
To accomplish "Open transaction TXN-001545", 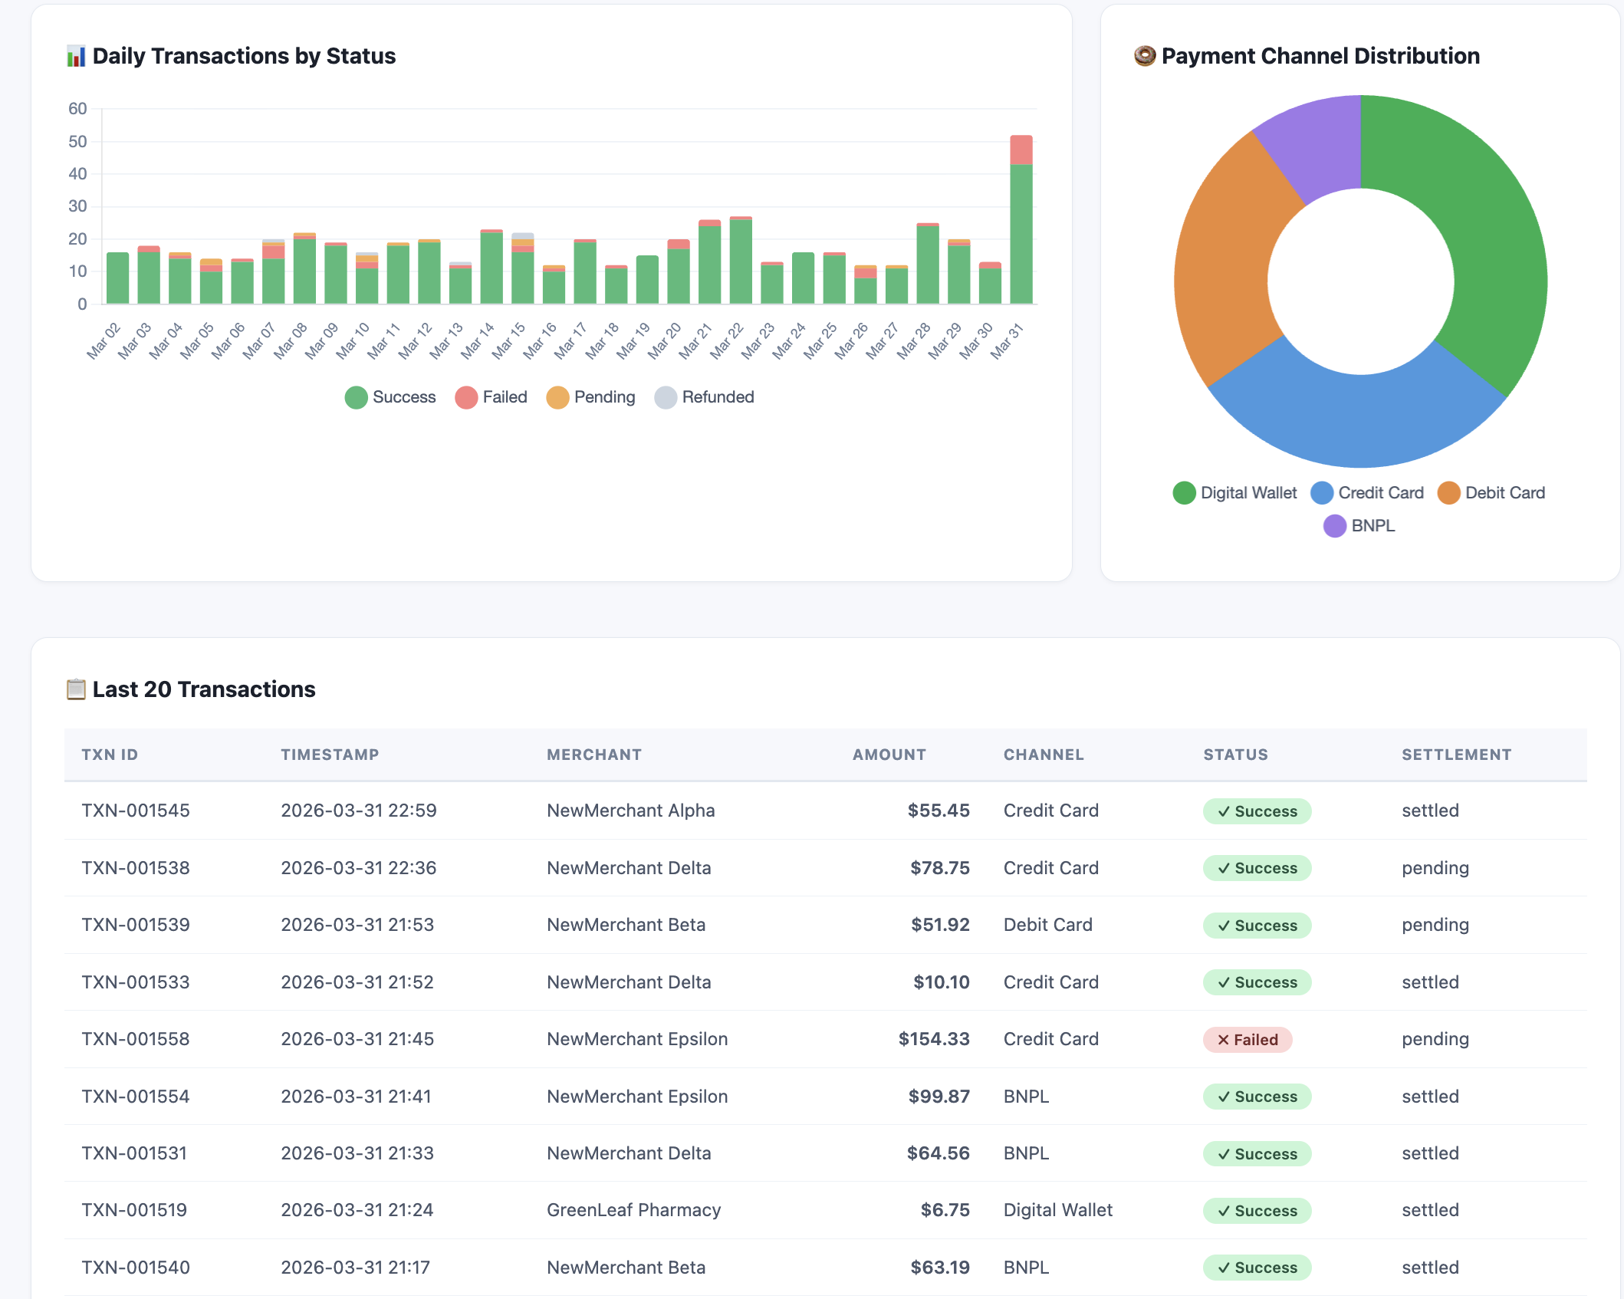I will coord(135,811).
